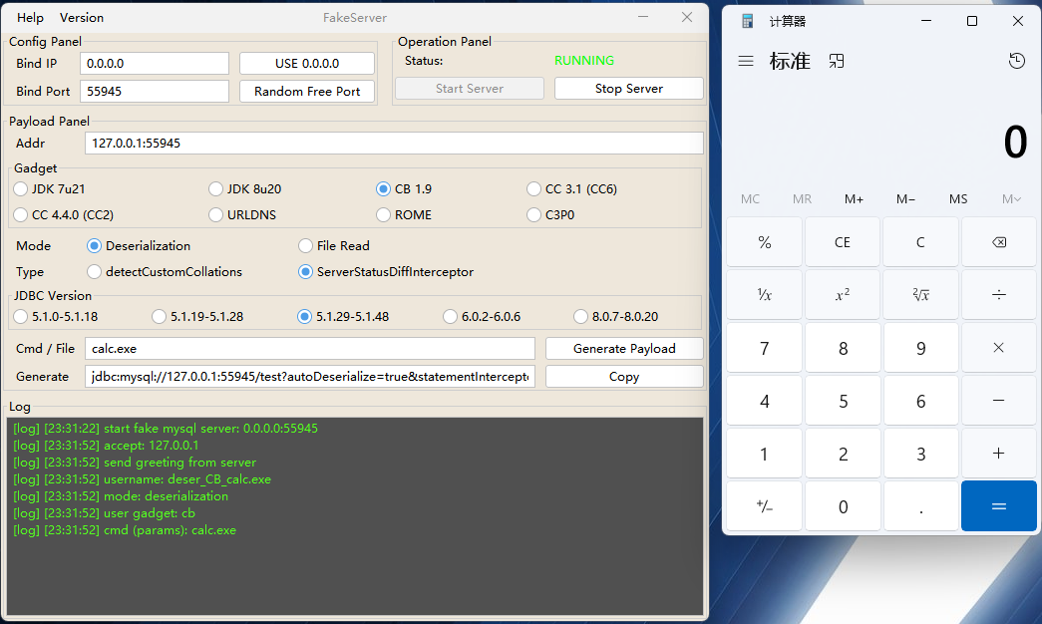This screenshot has width=1042, height=624.
Task: Toggle Calculator keep-on-top mode icon
Action: [837, 61]
